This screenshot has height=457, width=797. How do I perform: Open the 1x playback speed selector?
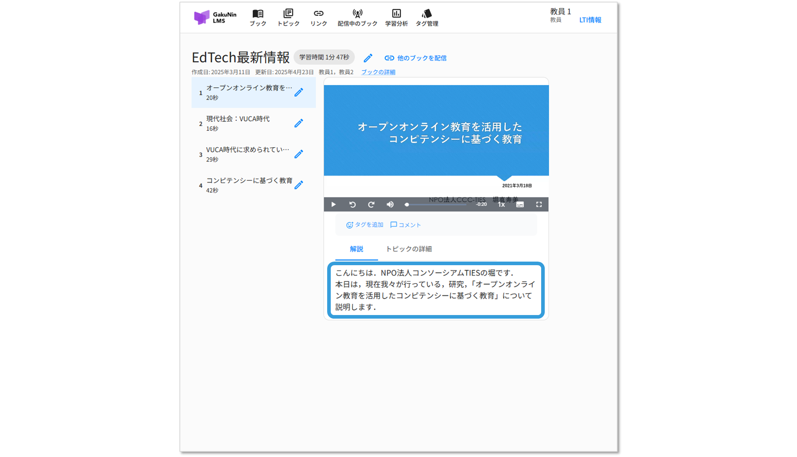coord(501,205)
